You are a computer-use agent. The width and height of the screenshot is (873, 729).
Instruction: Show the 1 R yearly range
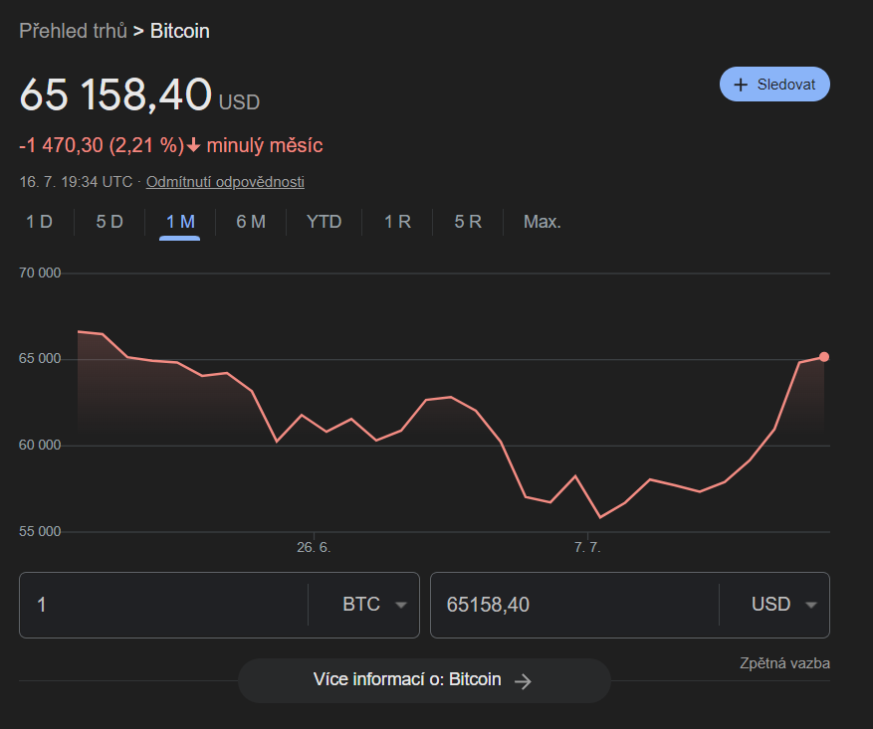click(397, 222)
